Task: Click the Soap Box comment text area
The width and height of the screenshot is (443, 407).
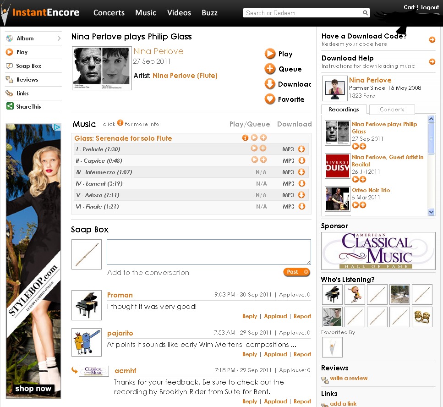Action: point(209,252)
